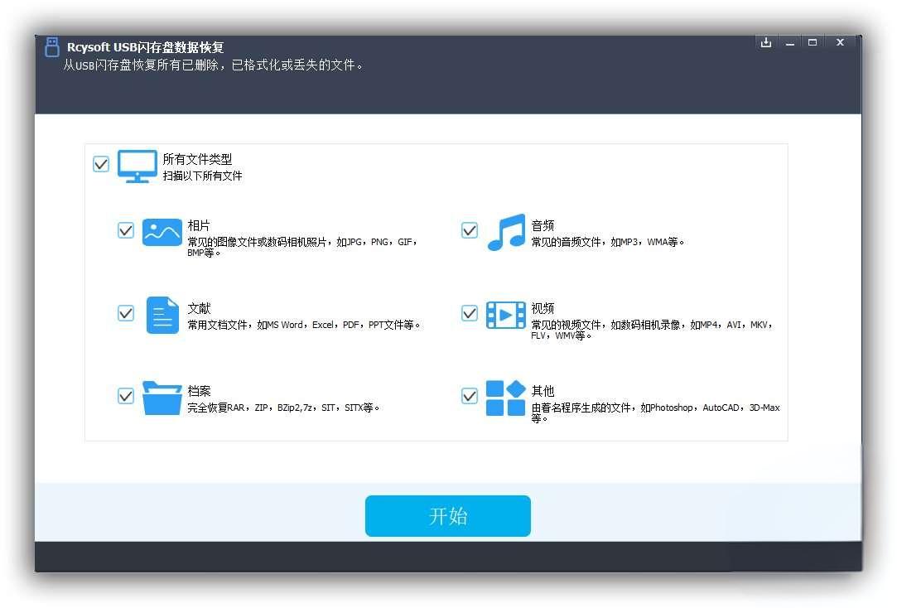
Task: Uncheck the 所有文件类型 checkbox
Action: tap(101, 164)
